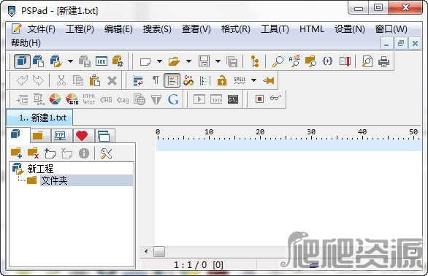This screenshot has height=276, width=428.
Task: Click the Google search G icon
Action: [x=173, y=99]
